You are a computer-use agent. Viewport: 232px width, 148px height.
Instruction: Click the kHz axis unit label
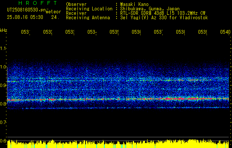click(x=4, y=30)
